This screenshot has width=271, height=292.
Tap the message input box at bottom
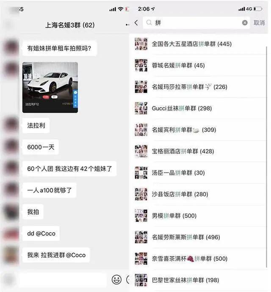[x=62, y=279]
